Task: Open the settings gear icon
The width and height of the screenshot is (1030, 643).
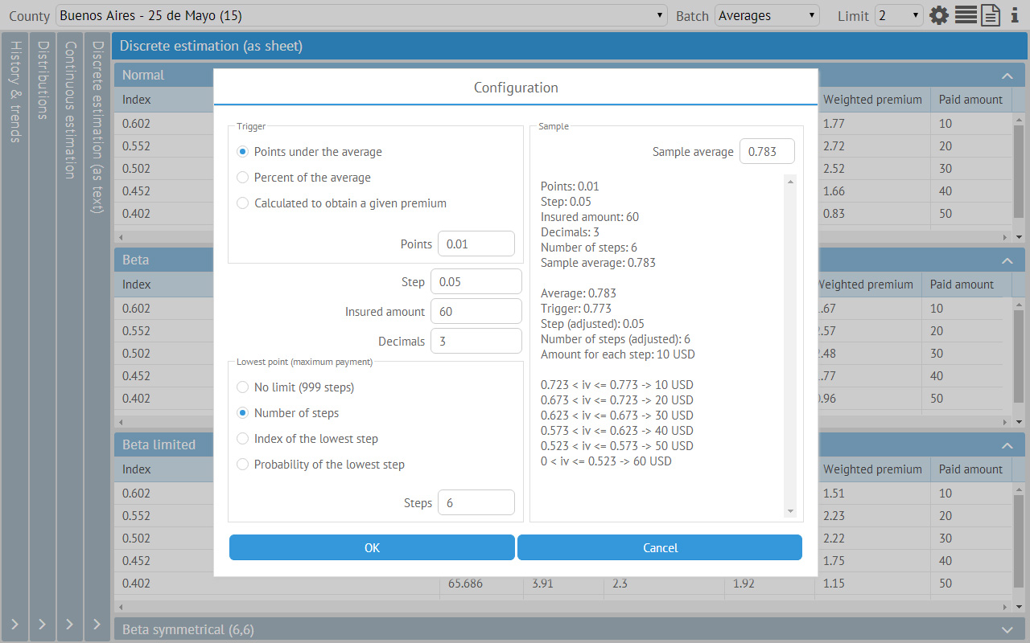Action: (939, 15)
